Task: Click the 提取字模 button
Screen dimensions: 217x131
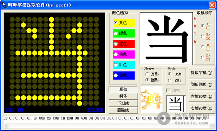Action: tap(202, 73)
